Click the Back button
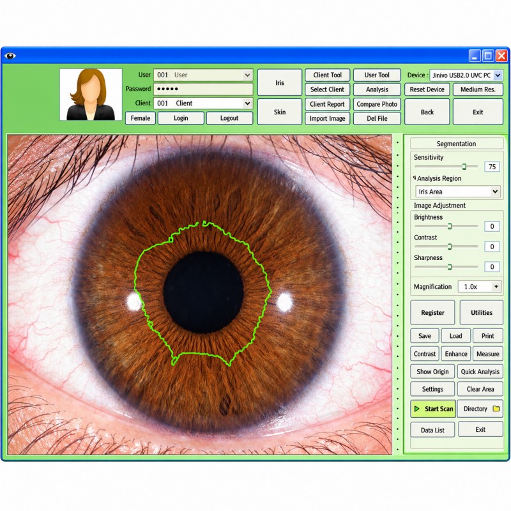511x511 pixels. pos(427,112)
